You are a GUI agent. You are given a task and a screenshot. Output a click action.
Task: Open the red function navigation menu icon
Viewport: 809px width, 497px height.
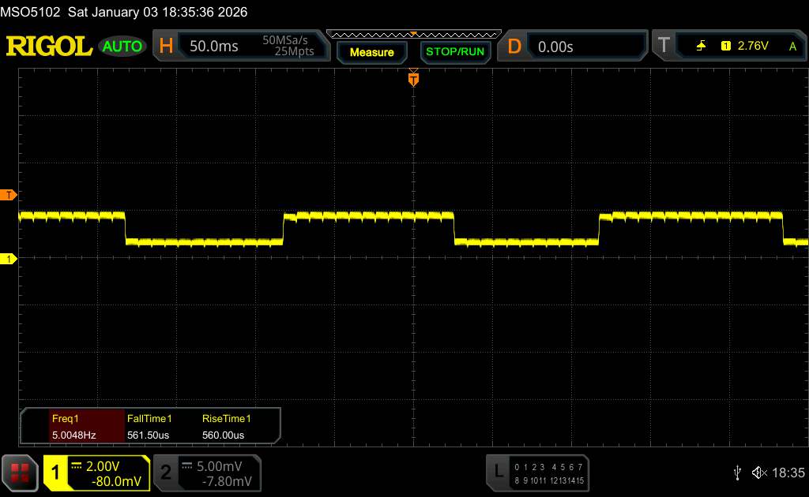21,473
